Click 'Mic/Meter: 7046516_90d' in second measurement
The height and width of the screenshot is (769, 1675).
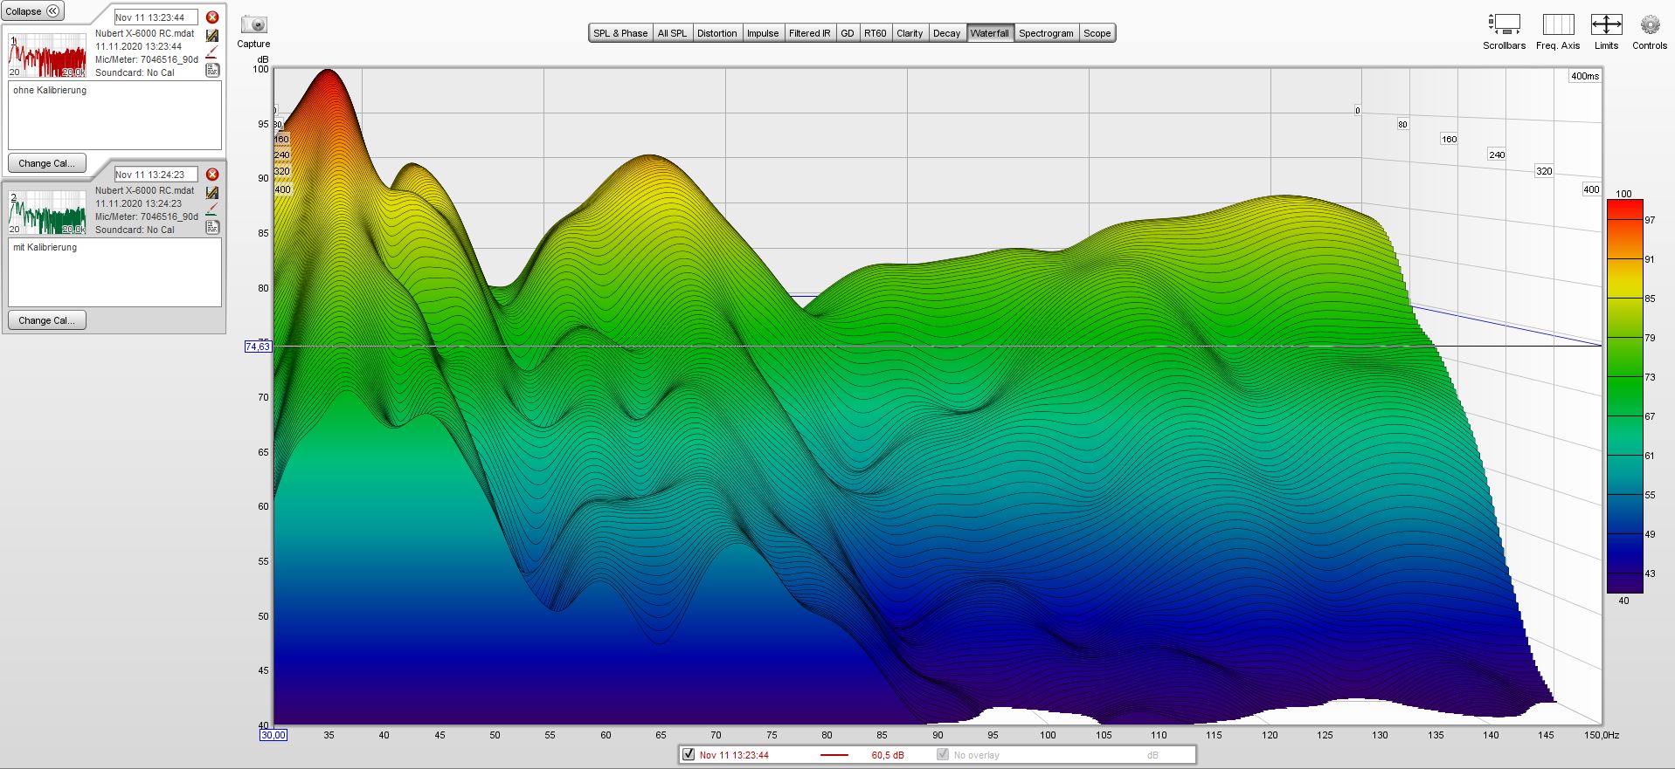[x=147, y=216]
